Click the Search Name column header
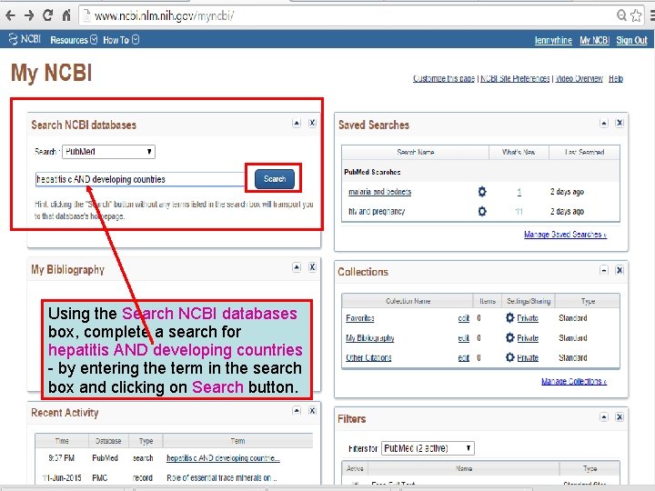Image resolution: width=655 pixels, height=491 pixels. 415,152
